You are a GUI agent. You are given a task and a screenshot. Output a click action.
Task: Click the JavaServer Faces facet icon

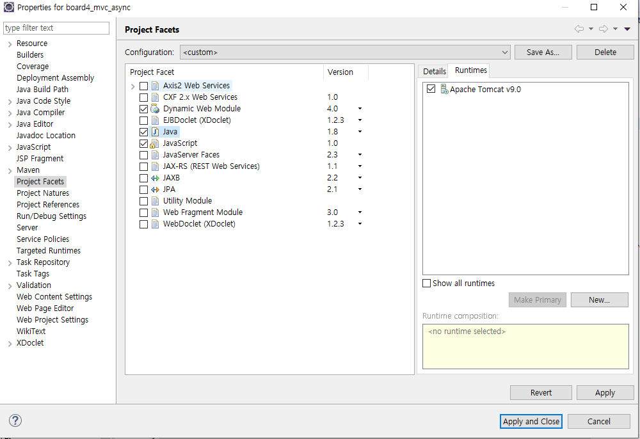pyautogui.click(x=155, y=155)
